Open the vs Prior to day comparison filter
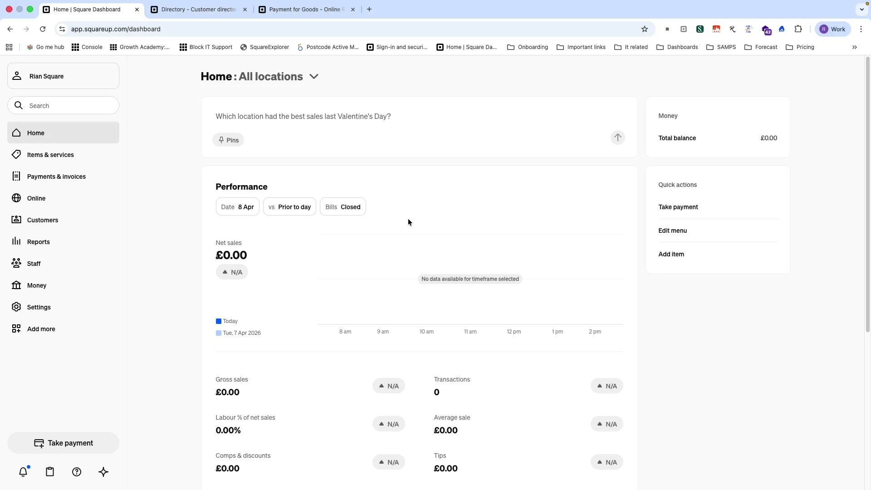The width and height of the screenshot is (871, 490). [289, 207]
